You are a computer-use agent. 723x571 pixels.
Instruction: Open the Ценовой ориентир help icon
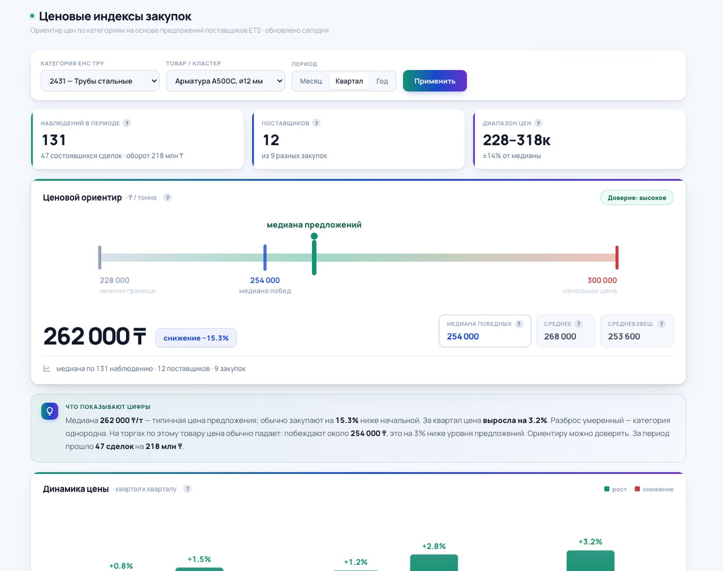pos(167,198)
